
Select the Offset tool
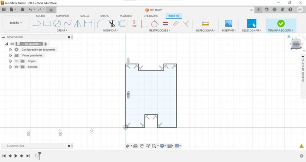tap(122, 23)
